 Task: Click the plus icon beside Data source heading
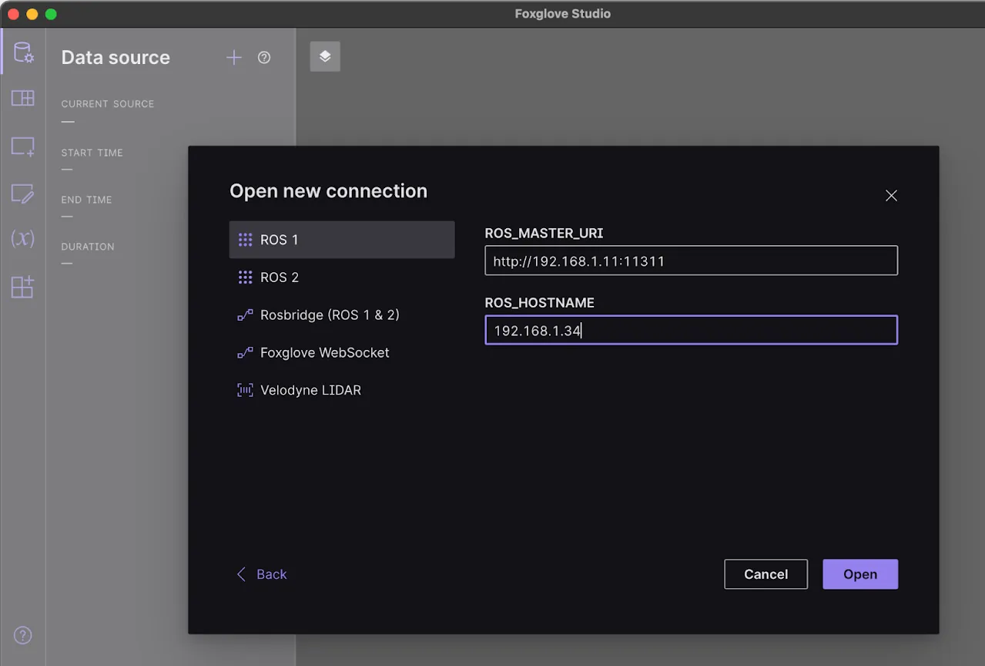pyautogui.click(x=233, y=57)
